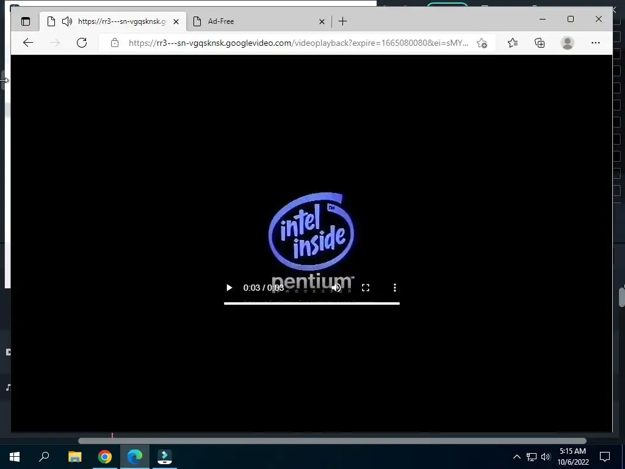
Task: Select Microsoft Edge in taskbar
Action: tap(135, 457)
